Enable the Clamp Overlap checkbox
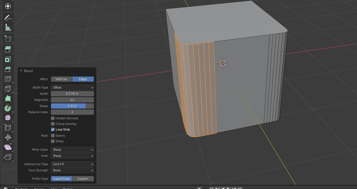The width and height of the screenshot is (357, 189). point(53,124)
